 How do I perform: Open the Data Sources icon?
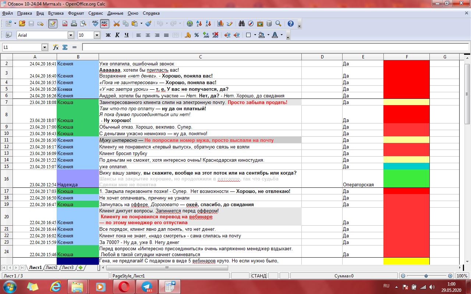(x=269, y=24)
